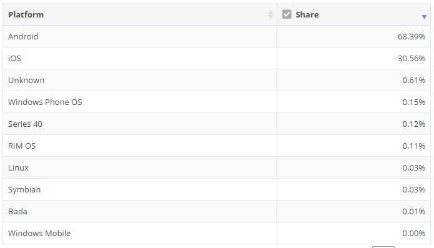Select the Bada platform row
Image resolution: width=434 pixels, height=248 pixels.
217,211
